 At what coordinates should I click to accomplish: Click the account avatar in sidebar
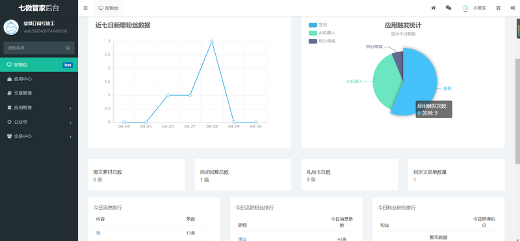pyautogui.click(x=11, y=27)
